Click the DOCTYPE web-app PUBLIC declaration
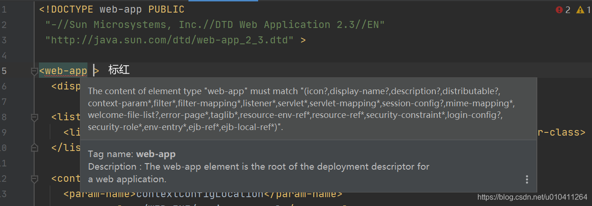Screen dimensions: 592x206 tap(112, 10)
